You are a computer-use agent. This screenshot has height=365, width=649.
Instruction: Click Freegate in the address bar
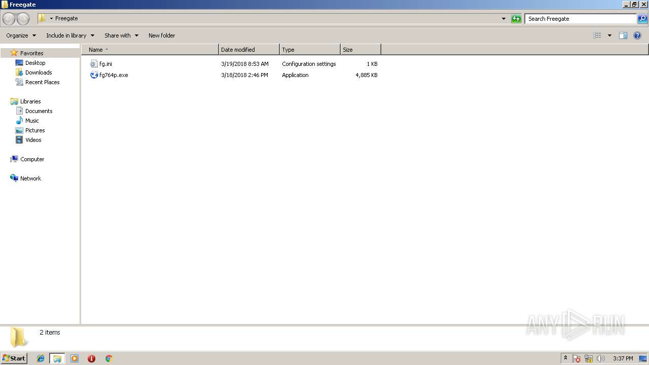66,18
